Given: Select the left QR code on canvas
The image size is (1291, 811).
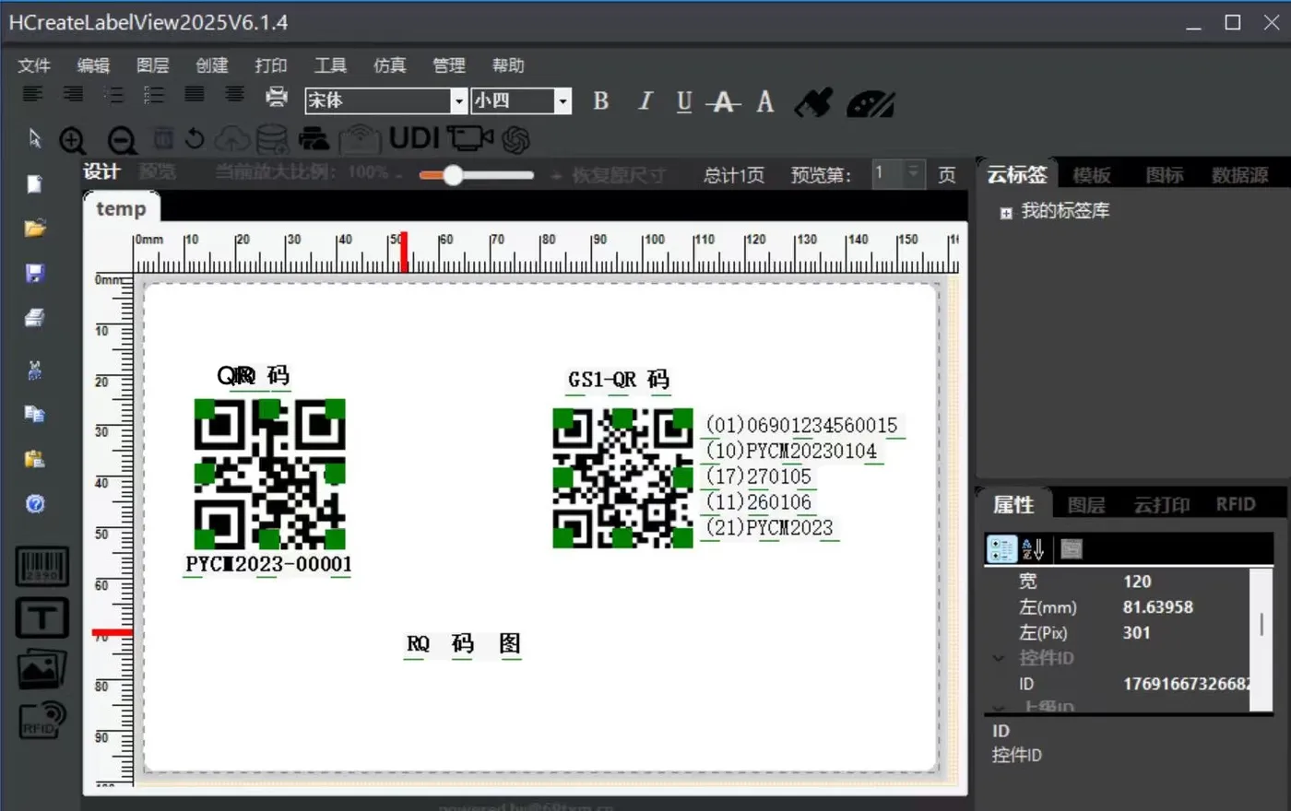Looking at the screenshot, I should click(x=269, y=474).
